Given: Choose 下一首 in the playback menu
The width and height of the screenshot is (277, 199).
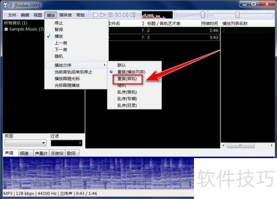Looking at the screenshot, I should point(76,50).
